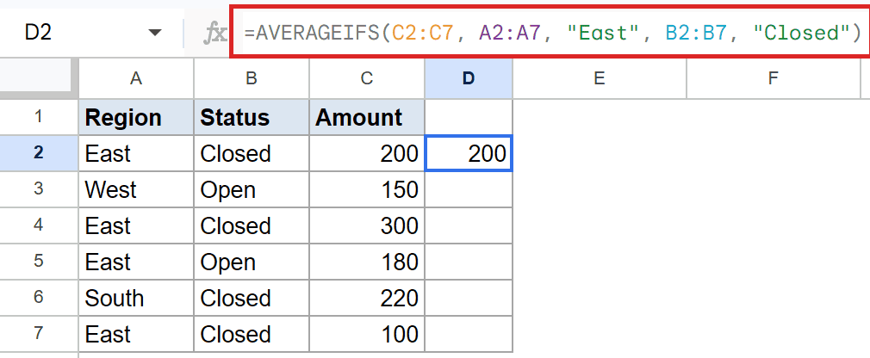Select amount cell 180
This screenshot has height=358, width=870.
pos(367,262)
